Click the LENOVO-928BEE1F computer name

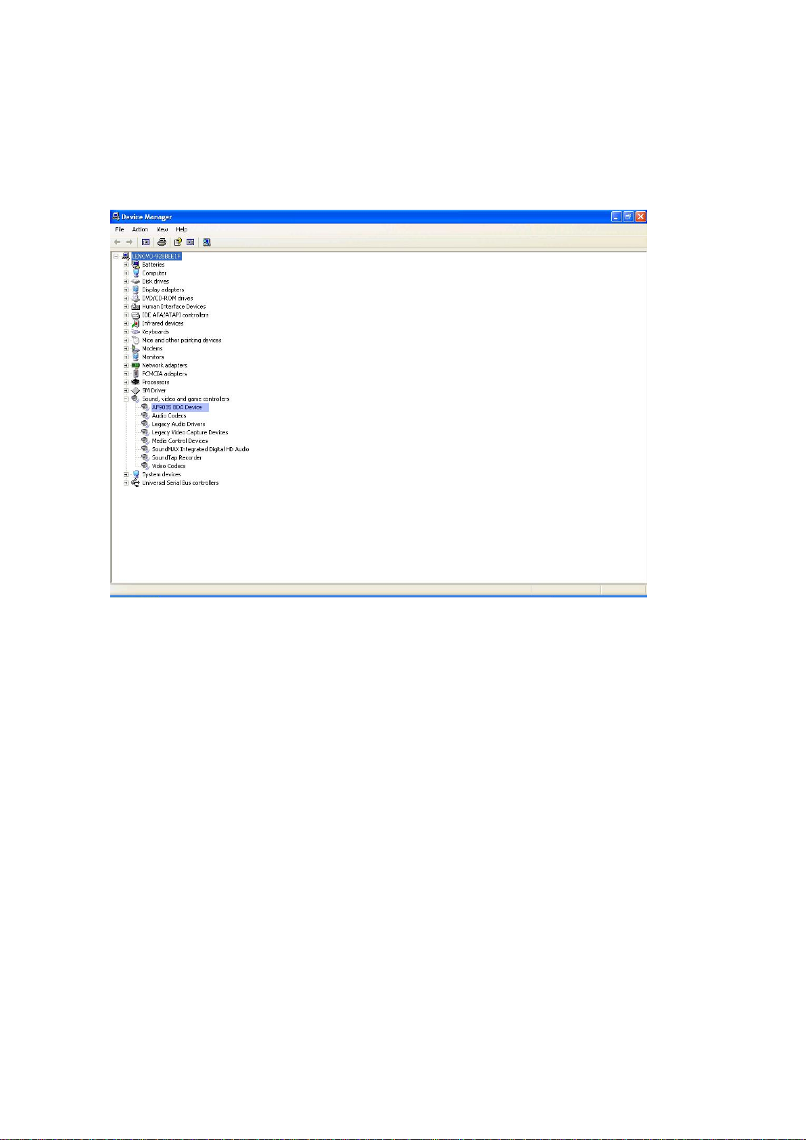[156, 256]
